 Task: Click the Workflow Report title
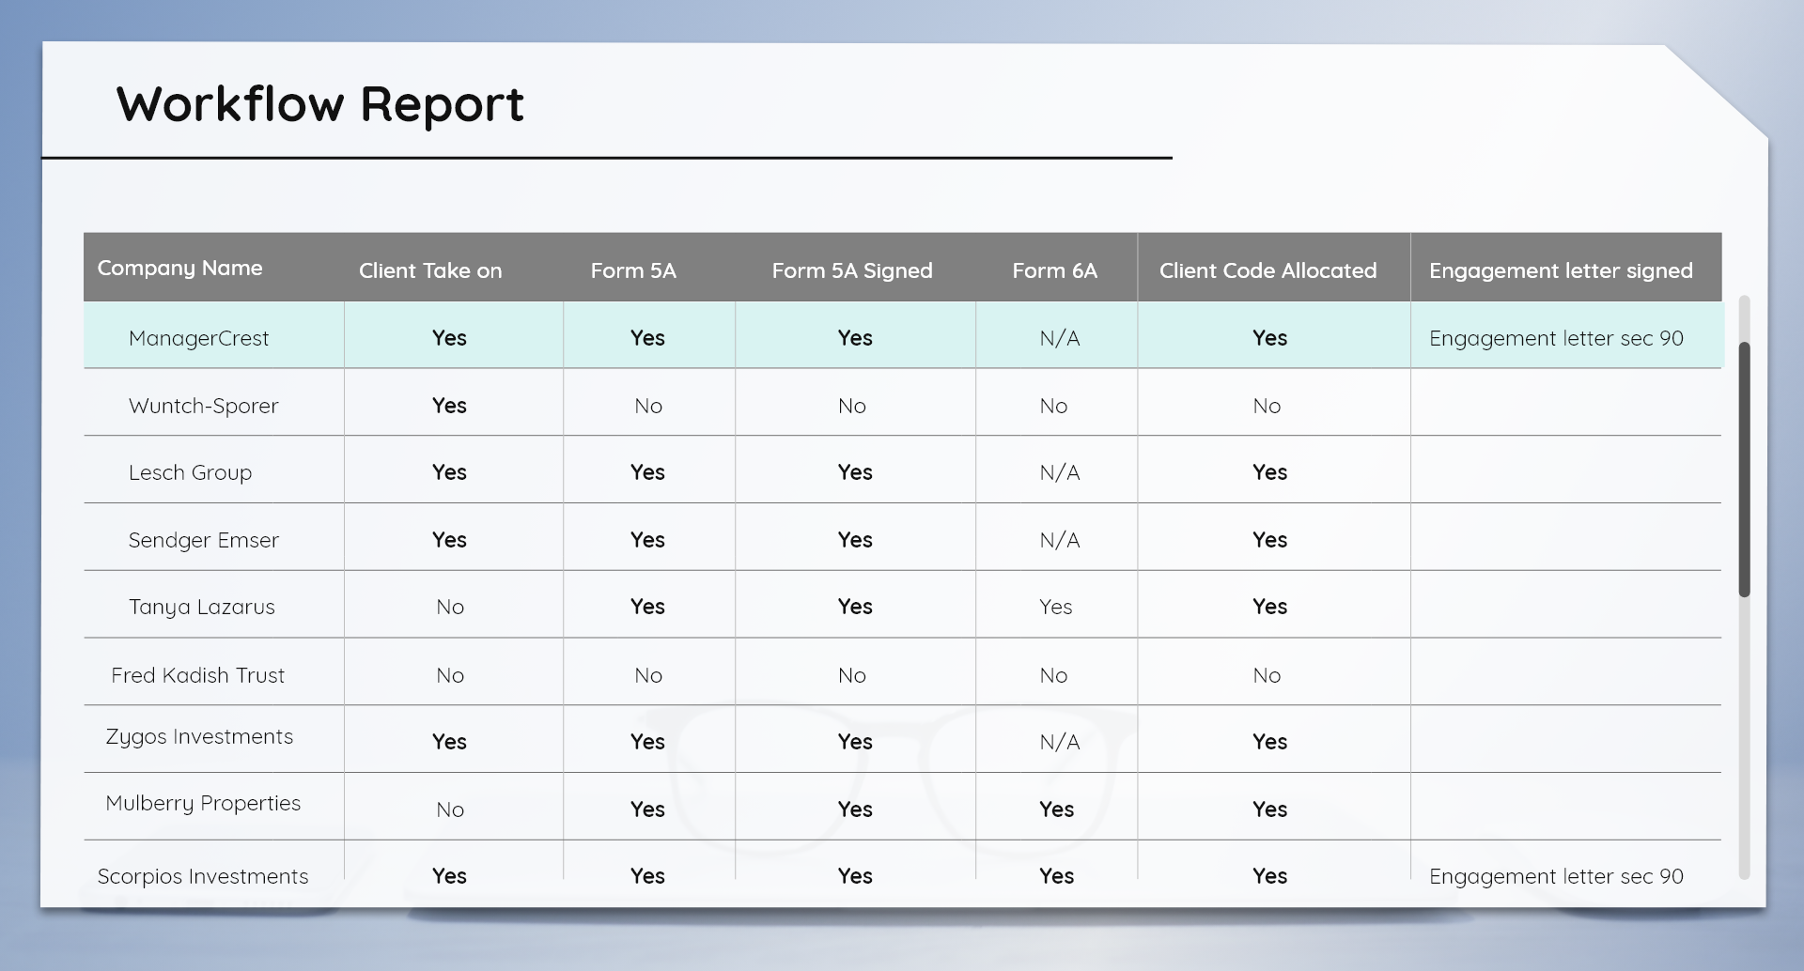tap(320, 103)
